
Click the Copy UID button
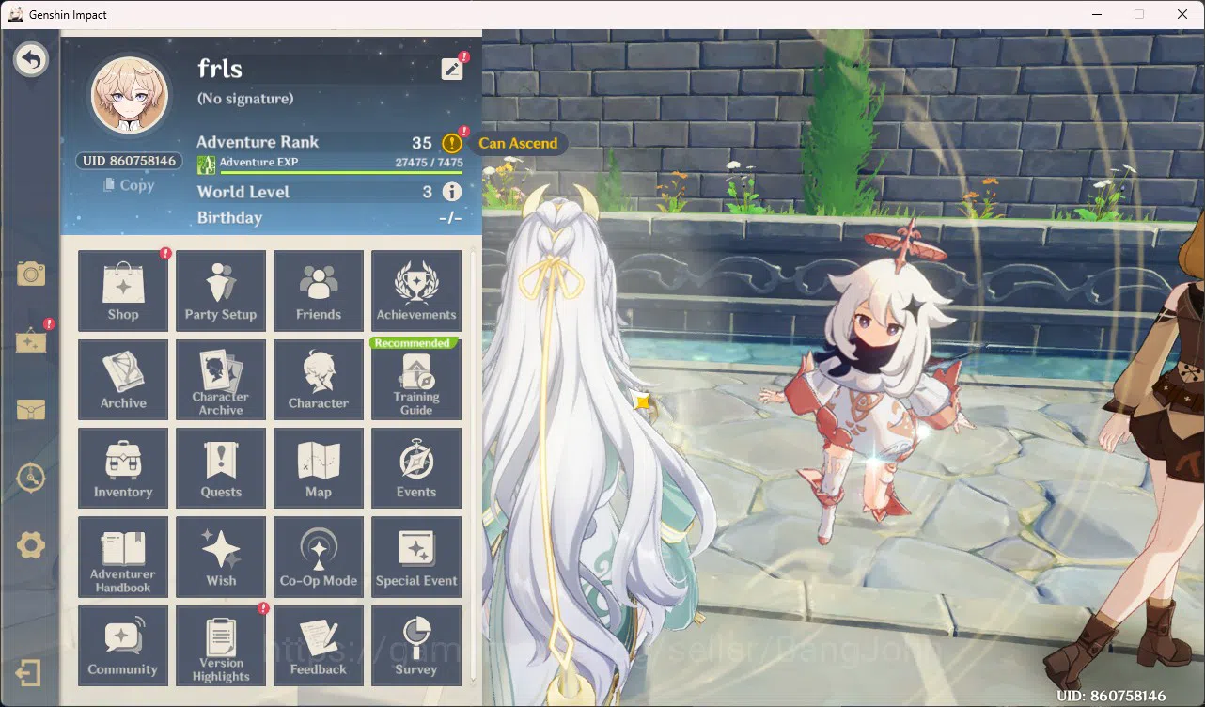pyautogui.click(x=129, y=185)
